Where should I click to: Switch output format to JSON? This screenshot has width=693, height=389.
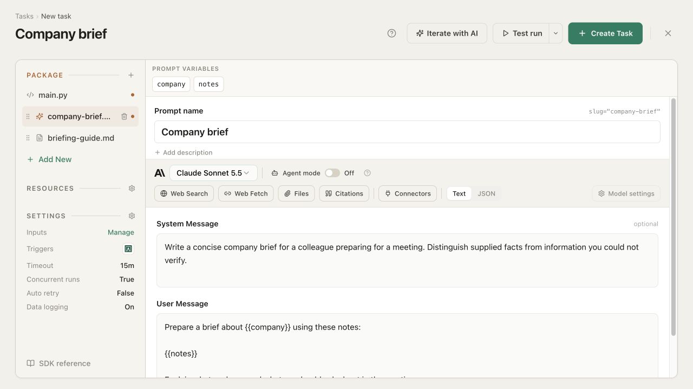pyautogui.click(x=486, y=193)
